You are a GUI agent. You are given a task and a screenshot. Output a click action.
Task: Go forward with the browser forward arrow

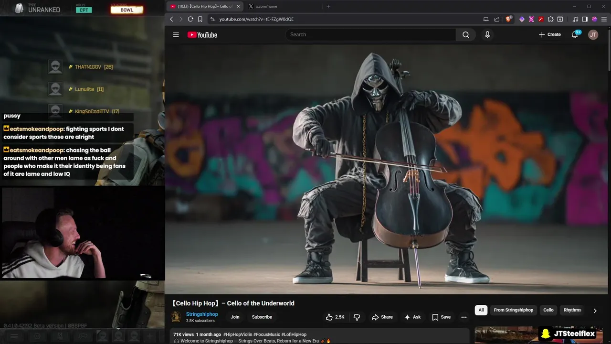tap(181, 19)
